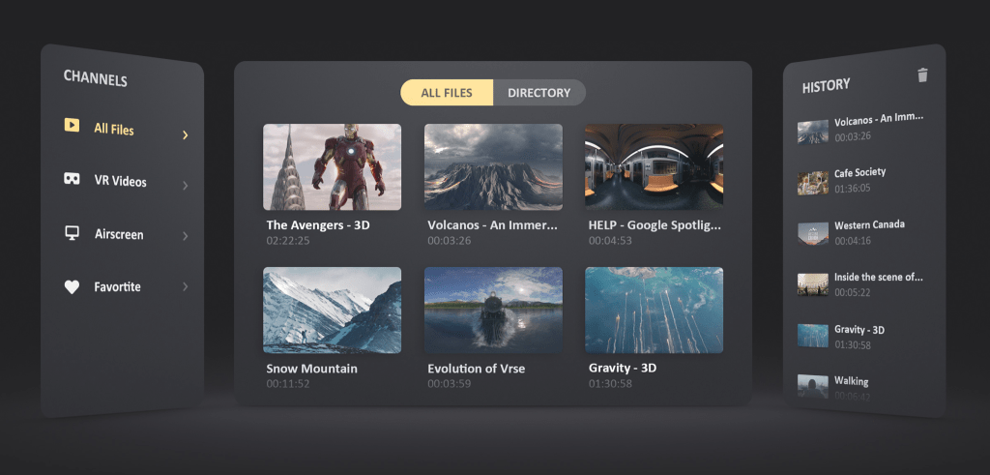Click history entry 'Volcanos - An Imm...'
Viewport: 990px width, 475px height.
point(879,119)
